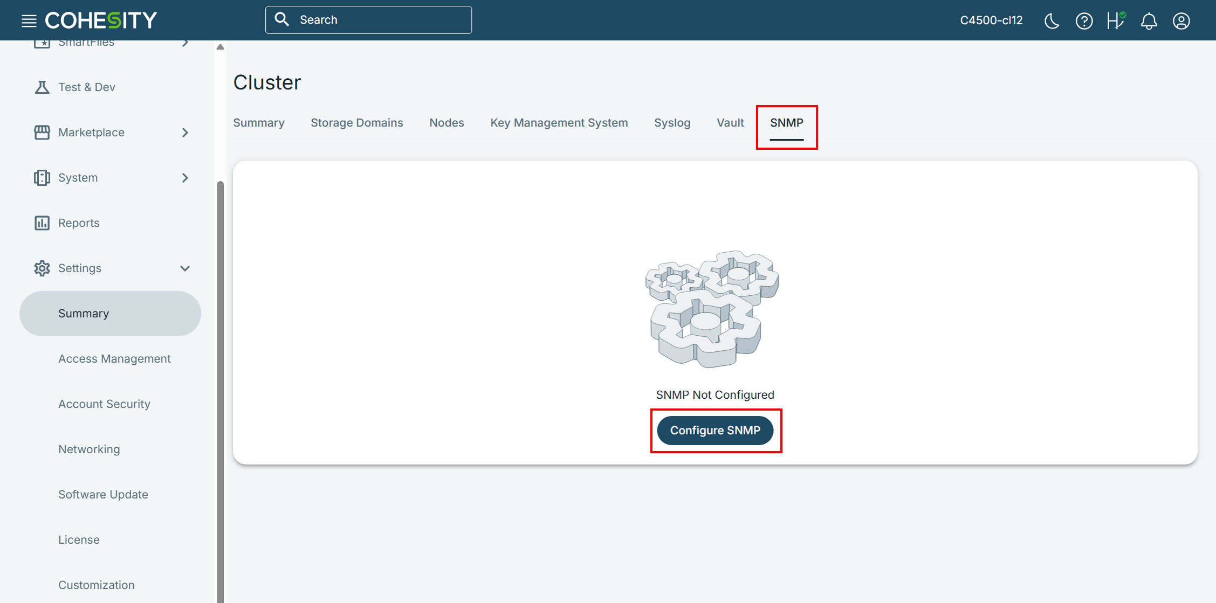Open the help question mark icon
The image size is (1216, 603).
[1084, 20]
